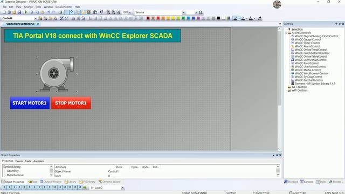Click Siemens HMI Symbol Library 1.4.1
345x194 pixels.
click(315, 84)
